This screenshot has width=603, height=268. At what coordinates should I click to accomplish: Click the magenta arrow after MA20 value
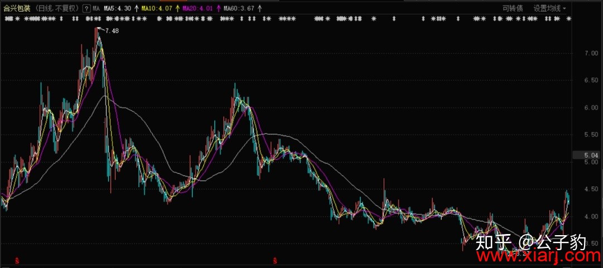click(218, 8)
